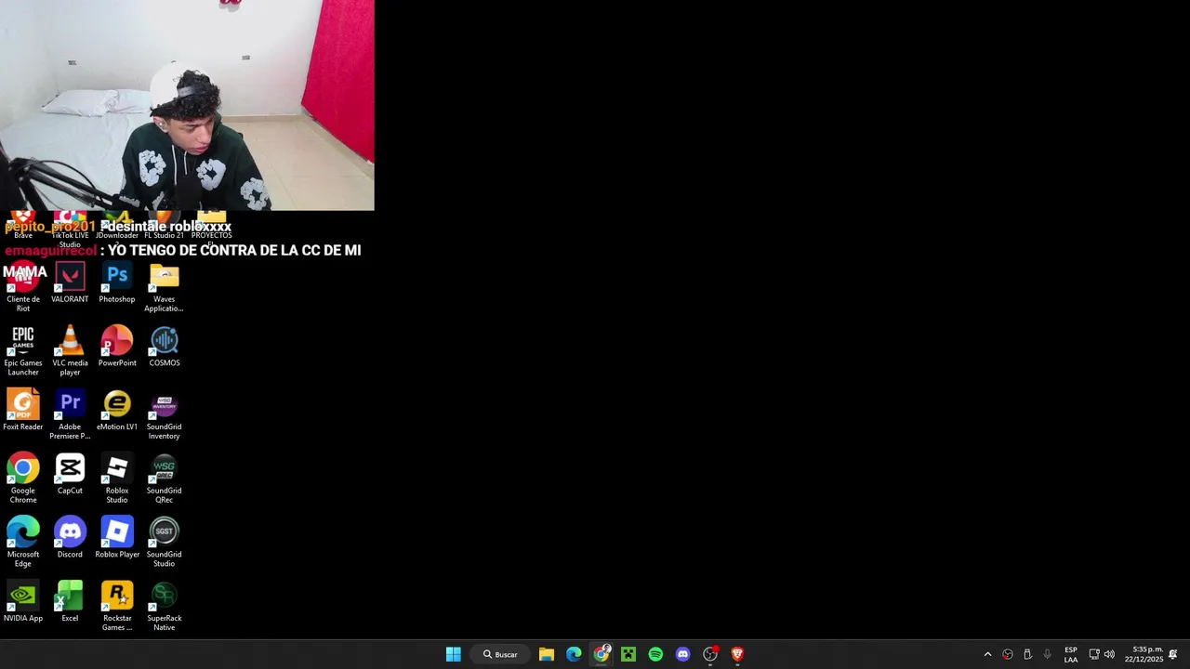Open Minecraft from the taskbar
Screen dimensions: 1190x669
click(628, 654)
